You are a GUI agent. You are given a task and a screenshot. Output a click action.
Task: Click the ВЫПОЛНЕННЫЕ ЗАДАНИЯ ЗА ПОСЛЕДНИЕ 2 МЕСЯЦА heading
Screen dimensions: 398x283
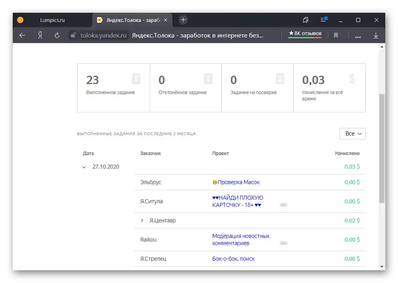click(137, 134)
